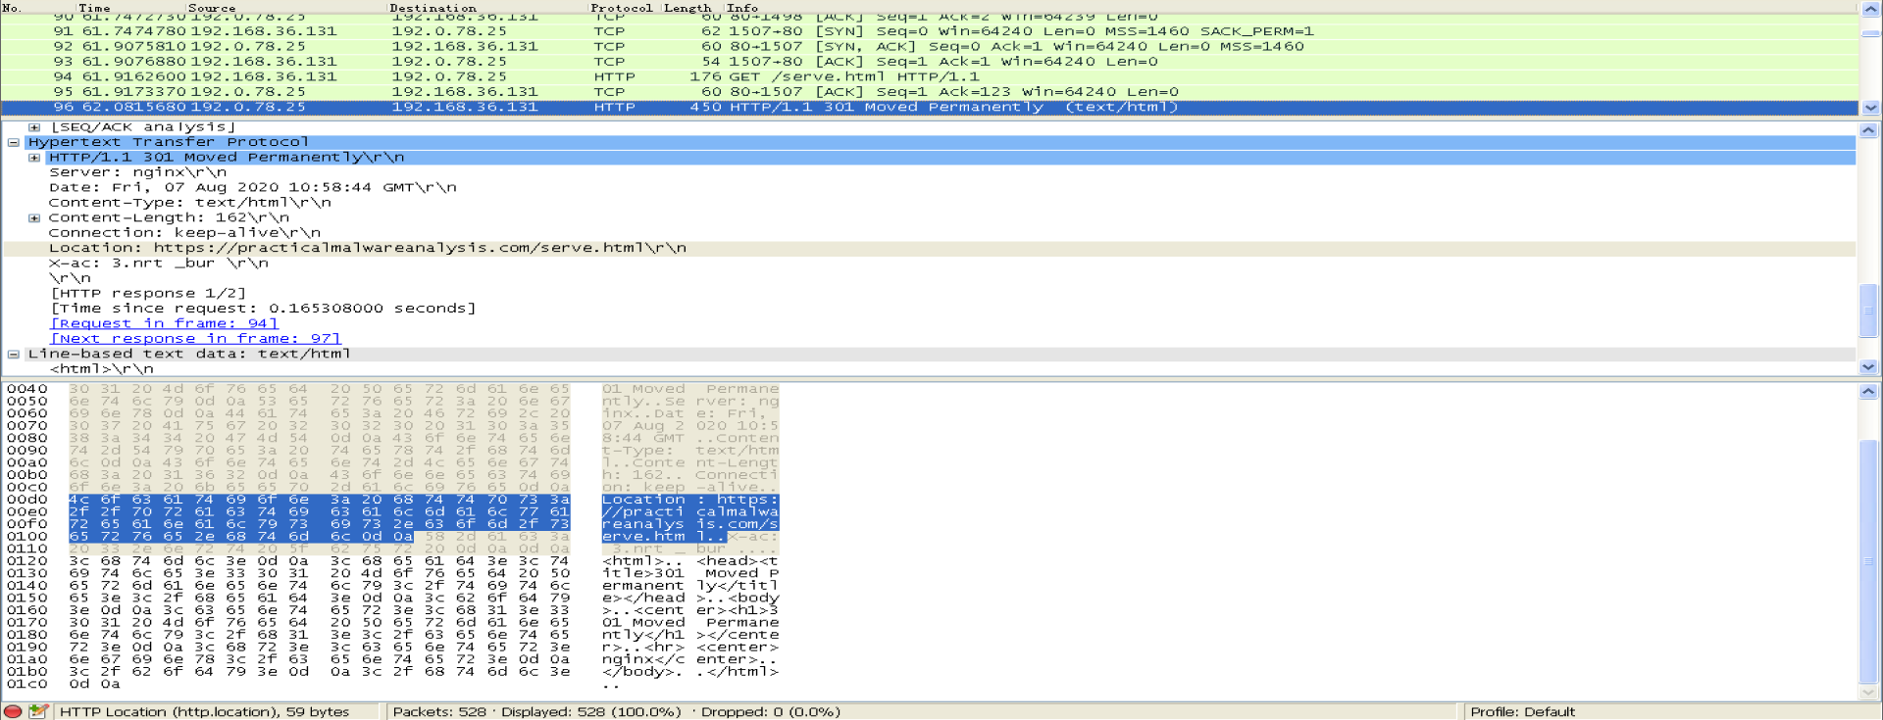Click packet bytes scrollbar up arrow
1883x720 pixels.
click(1868, 391)
